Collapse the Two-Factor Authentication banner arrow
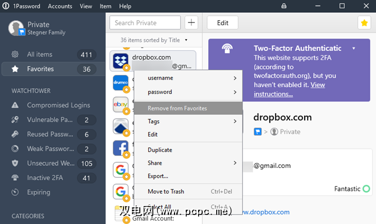376x224 pixels. tap(354, 48)
